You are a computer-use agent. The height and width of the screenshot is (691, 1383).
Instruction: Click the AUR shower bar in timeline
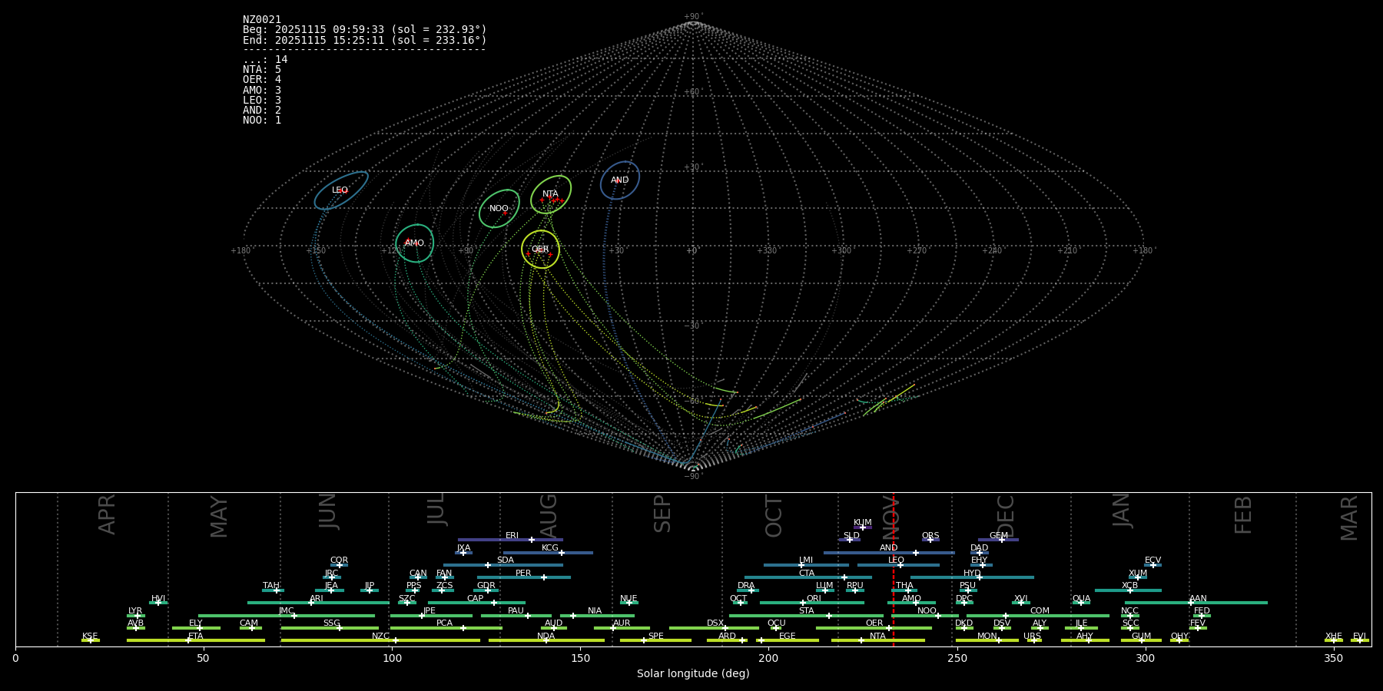pos(622,628)
